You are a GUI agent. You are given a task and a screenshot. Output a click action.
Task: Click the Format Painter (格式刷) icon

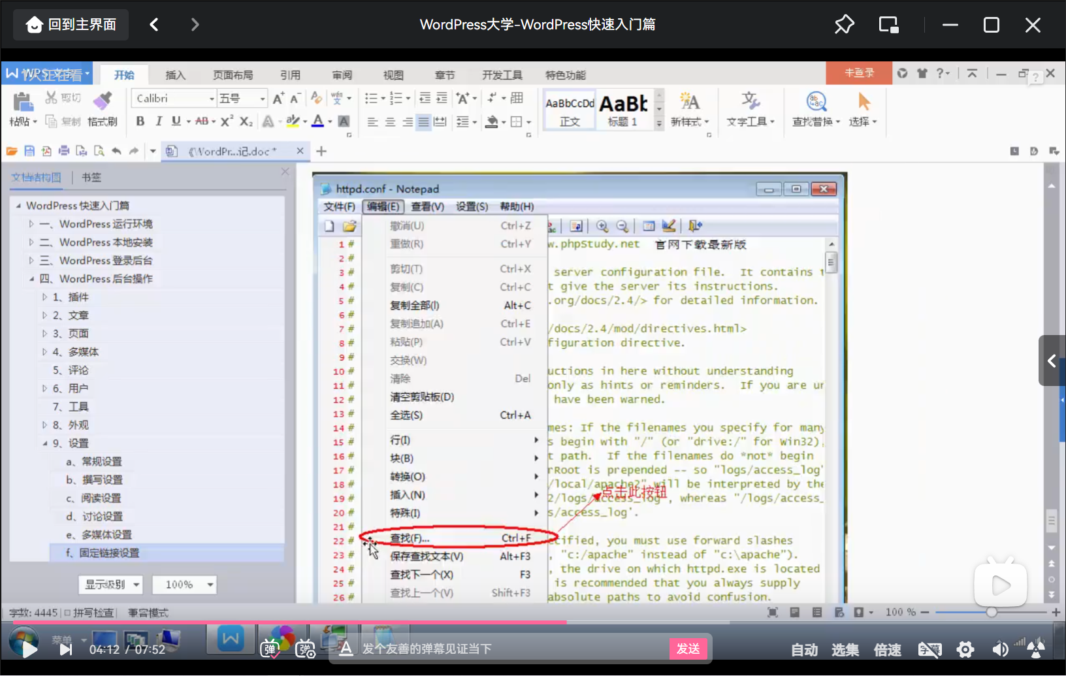(103, 101)
